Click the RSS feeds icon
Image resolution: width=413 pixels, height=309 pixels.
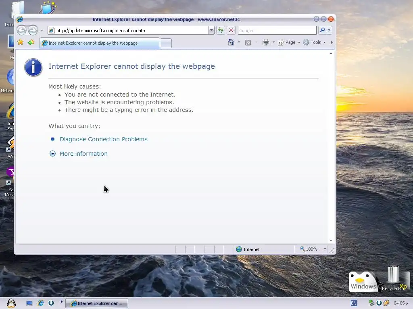248,43
